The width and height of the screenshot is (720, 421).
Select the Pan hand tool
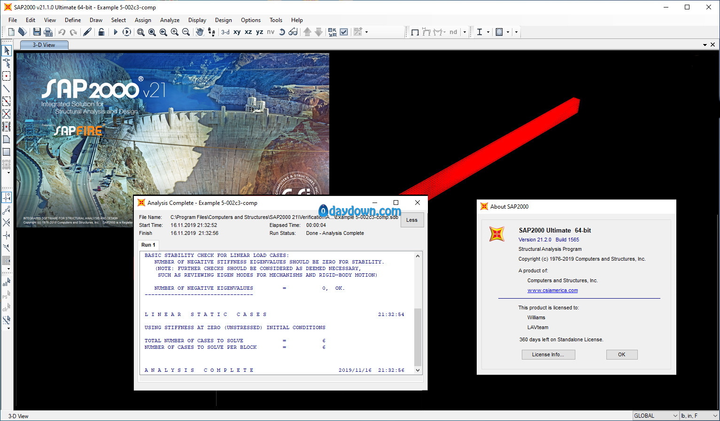200,32
